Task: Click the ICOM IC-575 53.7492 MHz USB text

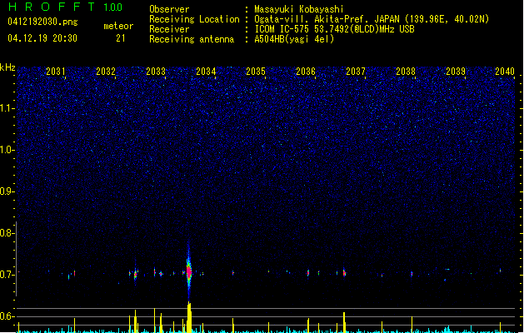Action: [x=334, y=29]
